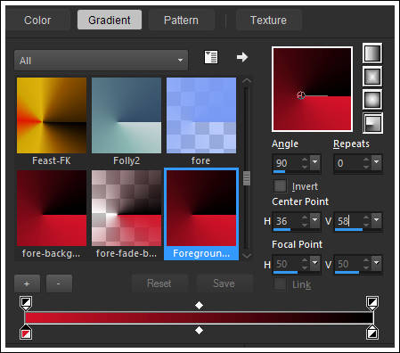This screenshot has height=353, width=400.
Task: Switch to the Color tab
Action: click(x=37, y=21)
